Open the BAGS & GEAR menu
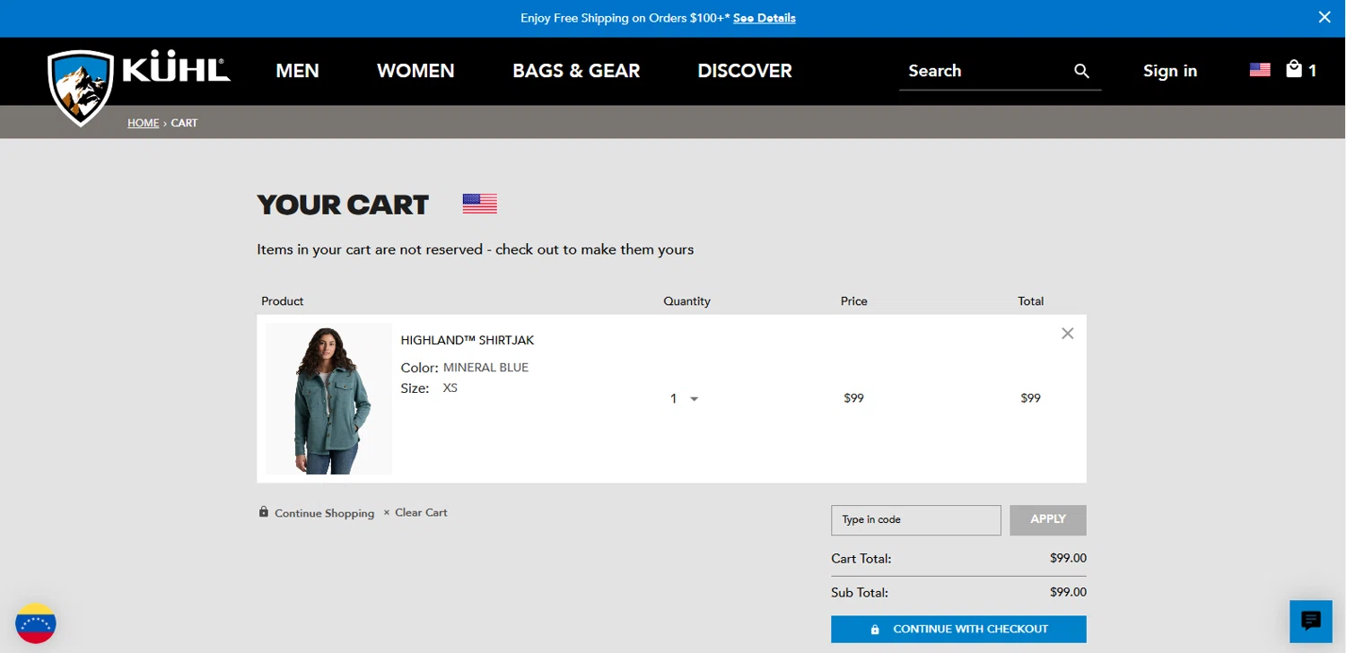The image size is (1346, 653). (576, 71)
